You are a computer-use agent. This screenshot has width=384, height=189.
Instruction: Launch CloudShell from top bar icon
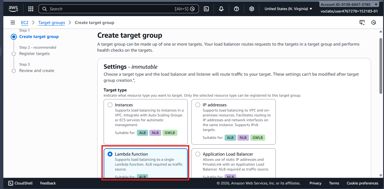[206, 9]
